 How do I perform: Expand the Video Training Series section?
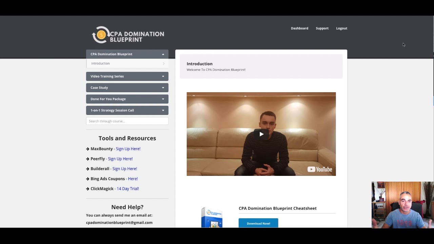tap(127, 76)
